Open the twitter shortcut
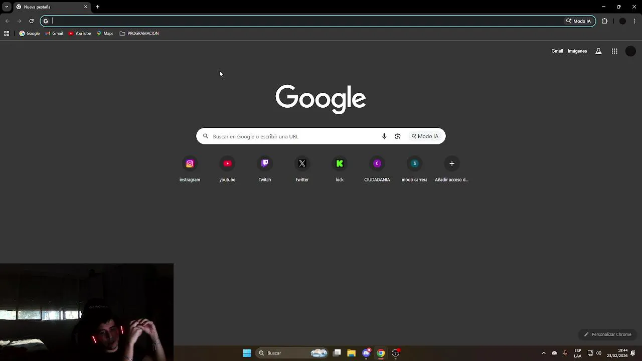642x361 pixels. [x=302, y=169]
